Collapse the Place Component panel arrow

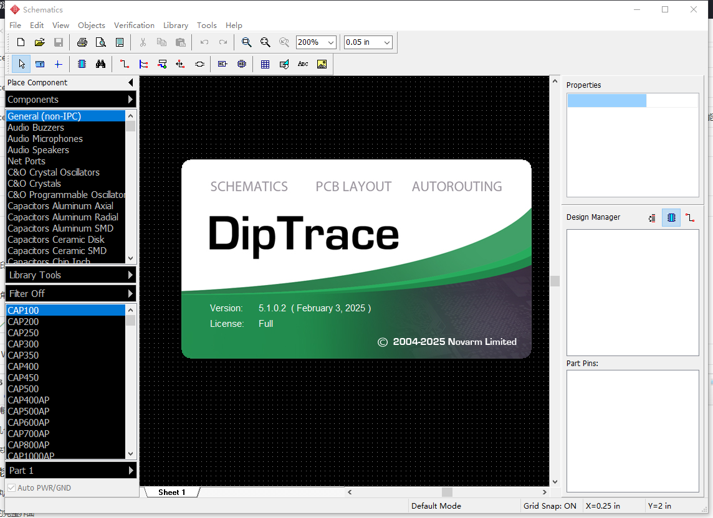[x=131, y=82]
